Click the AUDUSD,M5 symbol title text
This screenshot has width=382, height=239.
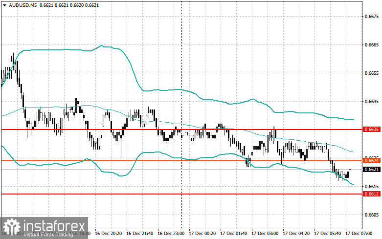coord(23,5)
